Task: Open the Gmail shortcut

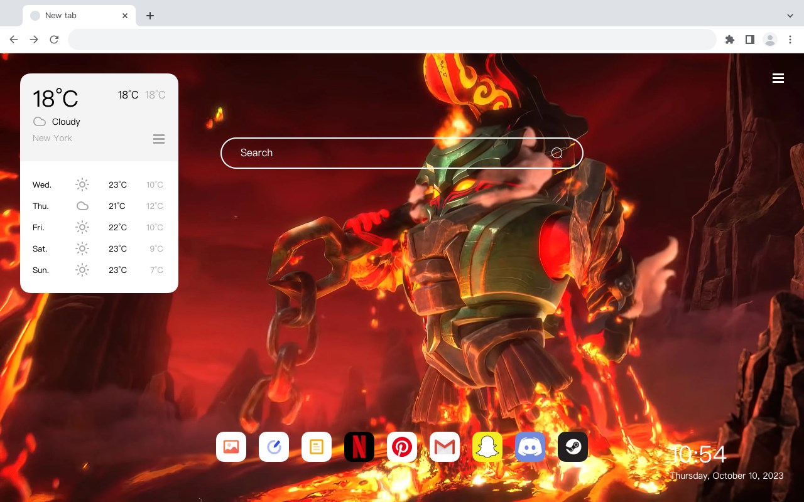Action: point(445,447)
